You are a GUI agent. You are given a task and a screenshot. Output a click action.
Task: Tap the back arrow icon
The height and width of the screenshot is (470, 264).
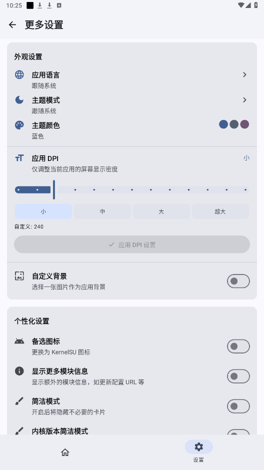pos(12,24)
